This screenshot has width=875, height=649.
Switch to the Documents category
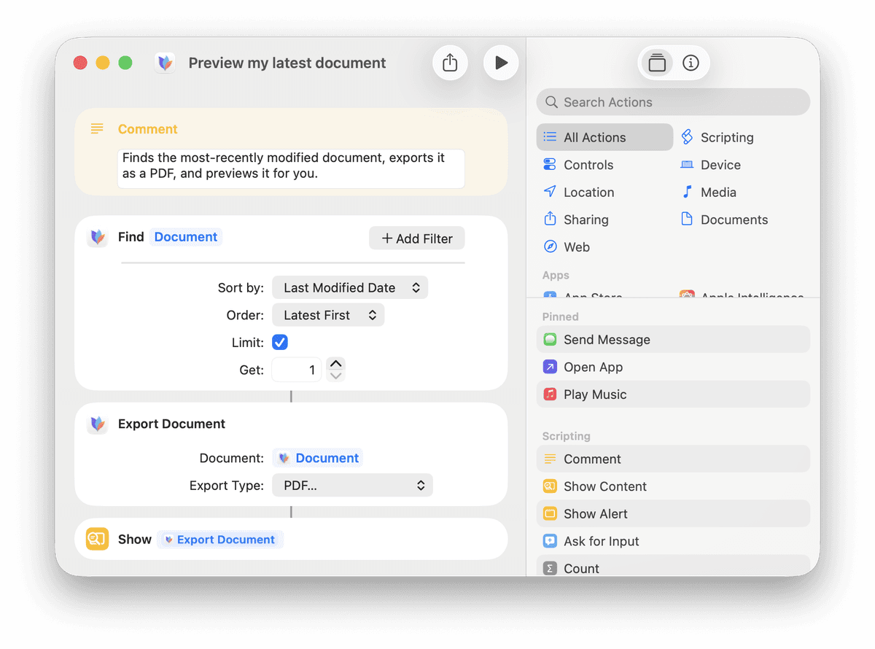734,219
